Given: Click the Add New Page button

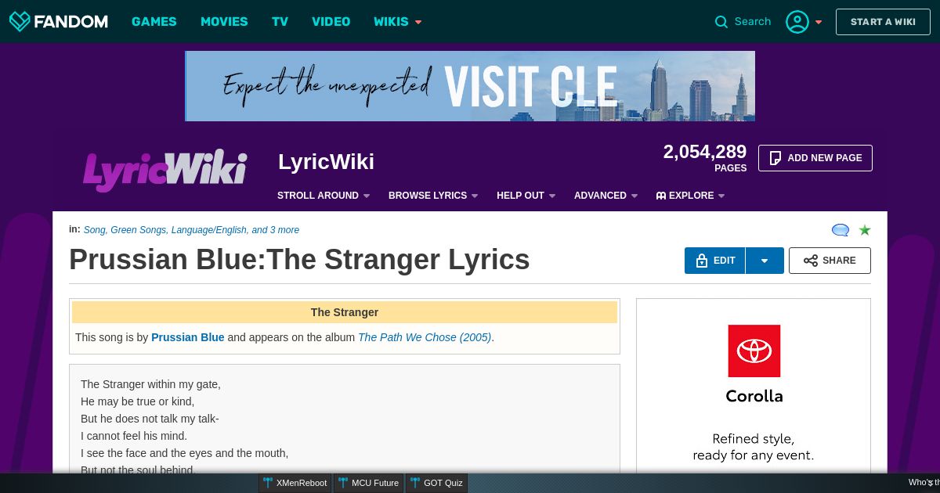Looking at the screenshot, I should point(815,158).
